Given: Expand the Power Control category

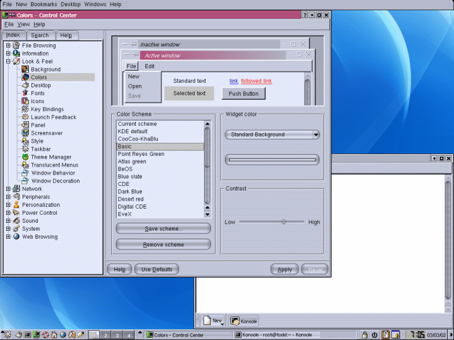Looking at the screenshot, I should (9, 213).
